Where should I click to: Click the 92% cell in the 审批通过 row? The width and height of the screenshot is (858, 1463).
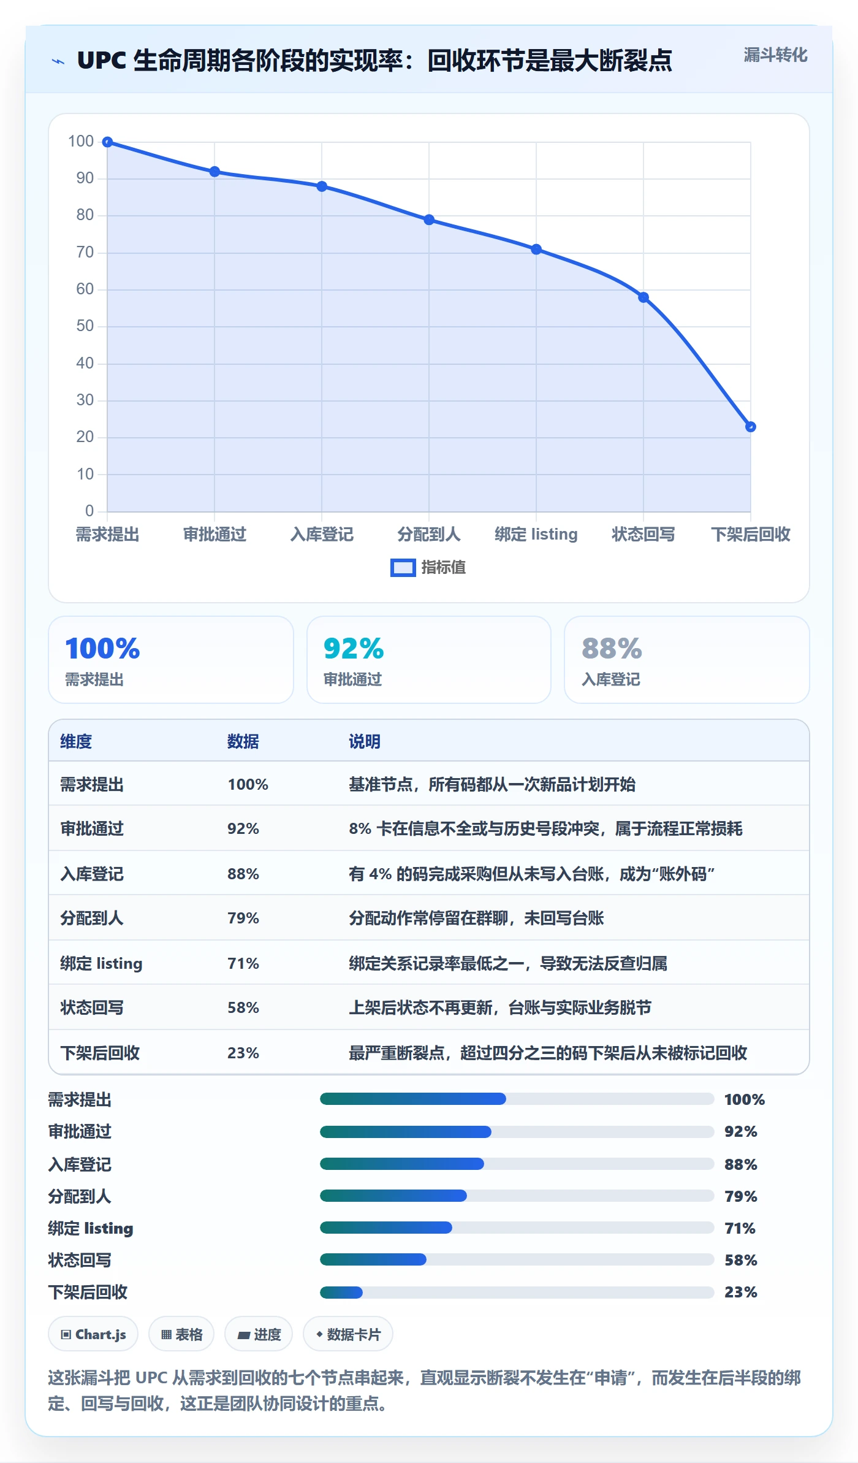[x=243, y=828]
